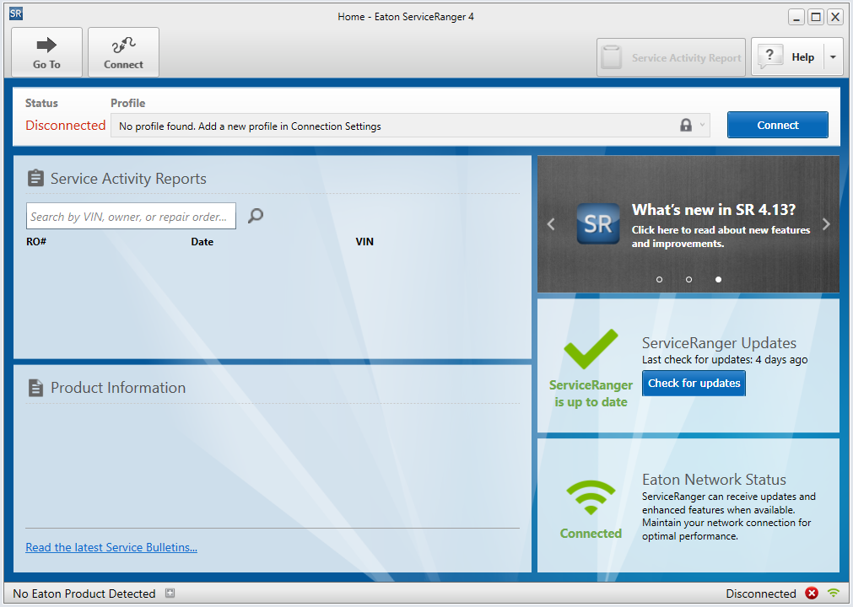
Task: Open the Read the latest Service Bulletins link
Action: (x=111, y=547)
